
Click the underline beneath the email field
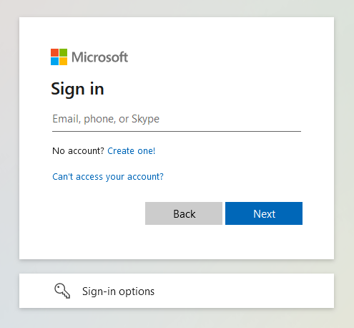[177, 131]
